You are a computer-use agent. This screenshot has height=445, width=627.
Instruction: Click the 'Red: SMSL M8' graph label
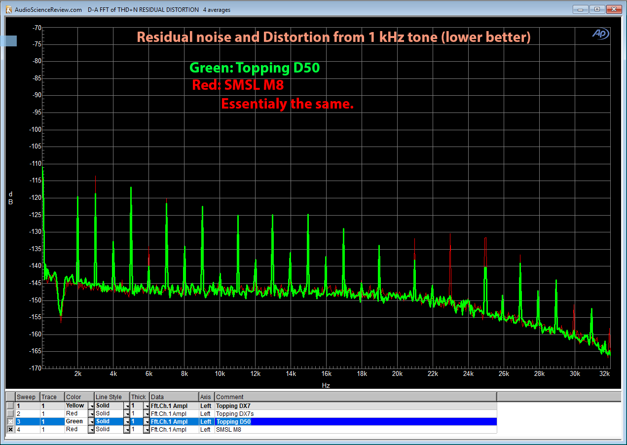(x=238, y=85)
